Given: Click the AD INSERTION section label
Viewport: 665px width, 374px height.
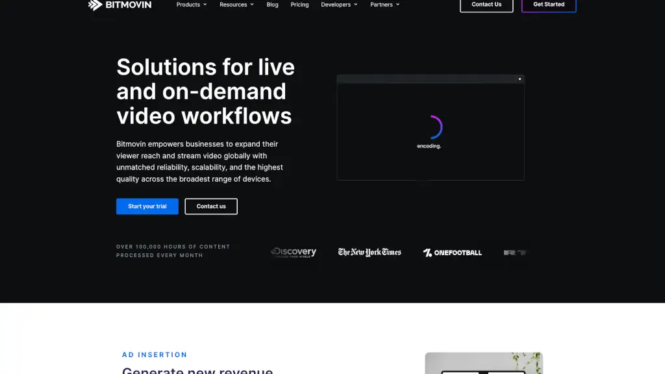Looking at the screenshot, I should [x=155, y=355].
